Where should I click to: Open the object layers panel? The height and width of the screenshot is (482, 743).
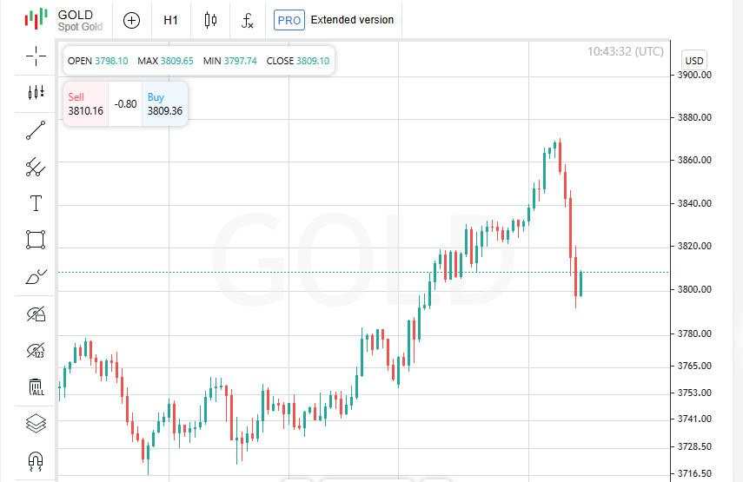36,424
